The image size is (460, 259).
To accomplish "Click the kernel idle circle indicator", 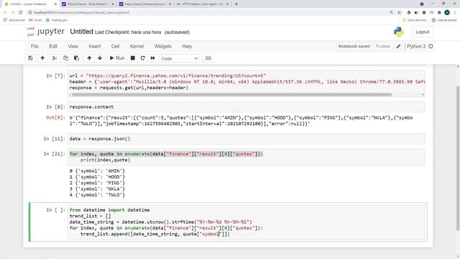I will [431, 46].
